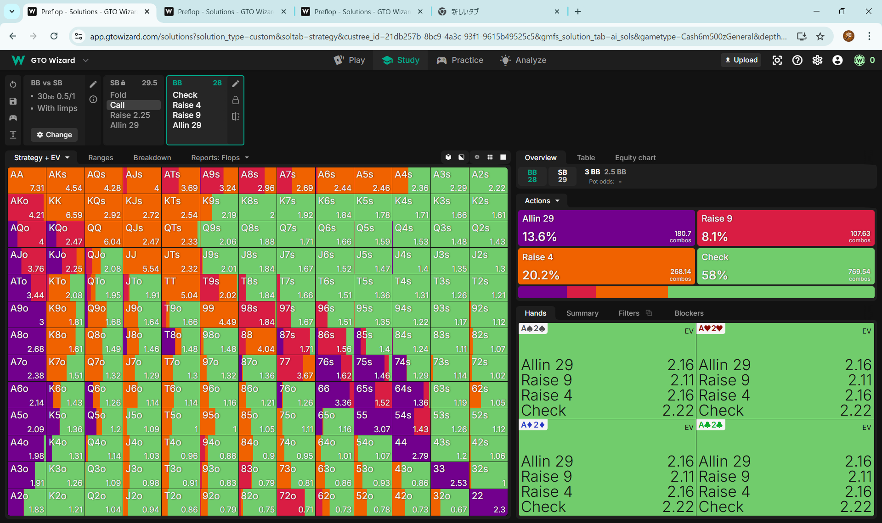Click the screenshot capture icon in top bar
Image resolution: width=882 pixels, height=523 pixels.
(x=777, y=60)
